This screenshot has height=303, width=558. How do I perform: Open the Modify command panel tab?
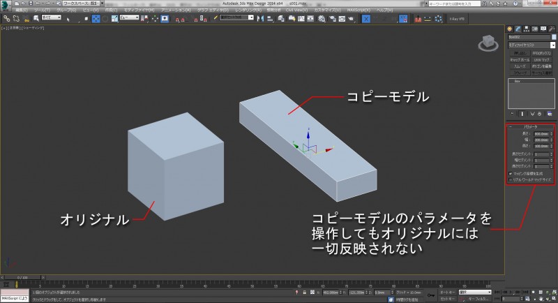pyautogui.click(x=518, y=28)
